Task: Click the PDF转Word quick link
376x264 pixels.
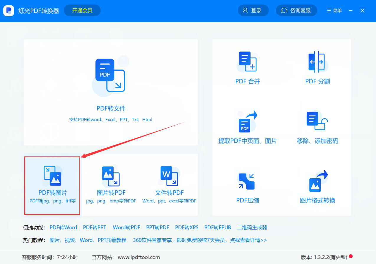Action: click(x=63, y=227)
